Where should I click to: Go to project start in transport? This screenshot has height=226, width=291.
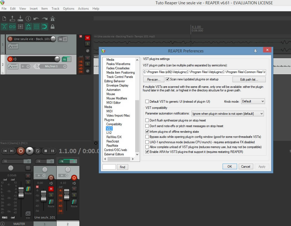click(x=5, y=151)
